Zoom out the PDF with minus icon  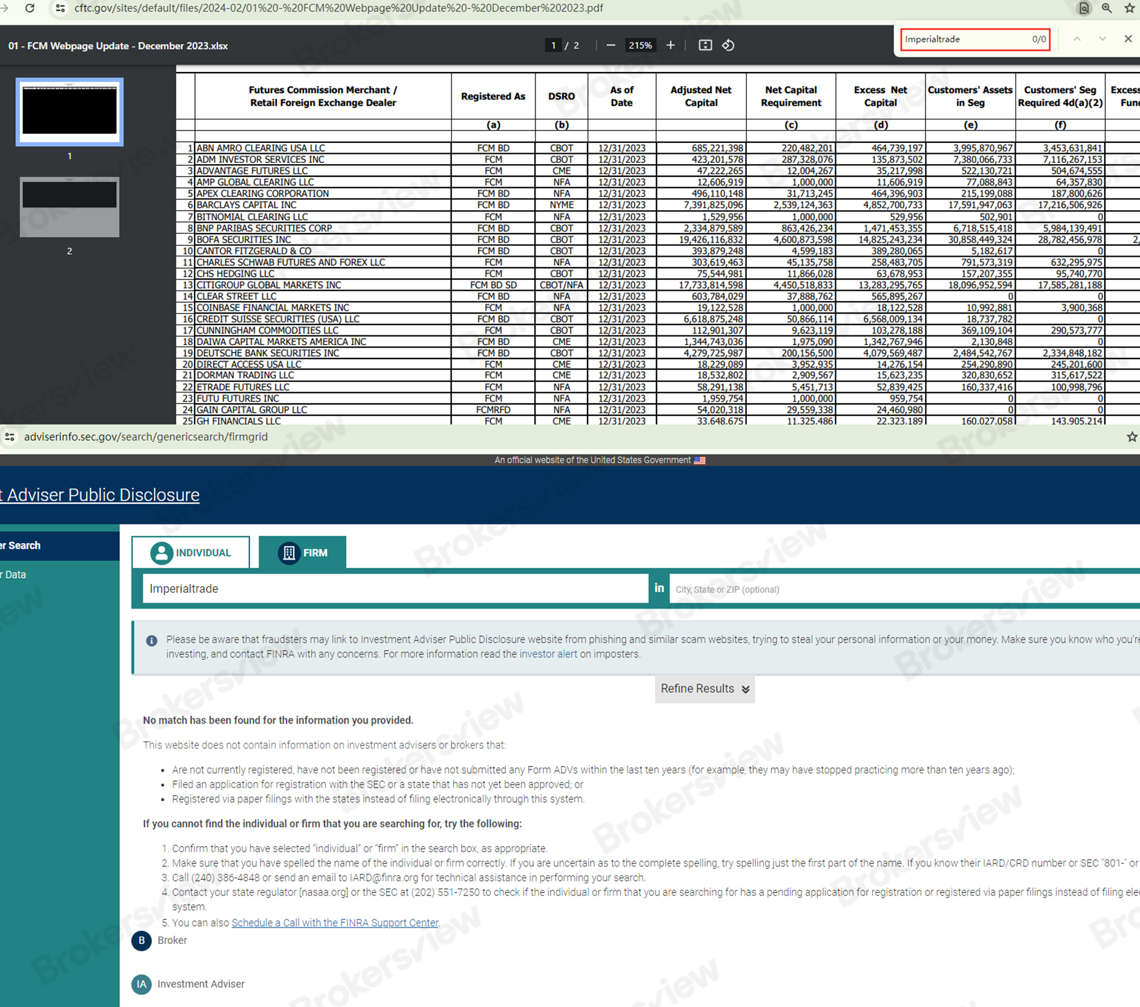pos(611,45)
